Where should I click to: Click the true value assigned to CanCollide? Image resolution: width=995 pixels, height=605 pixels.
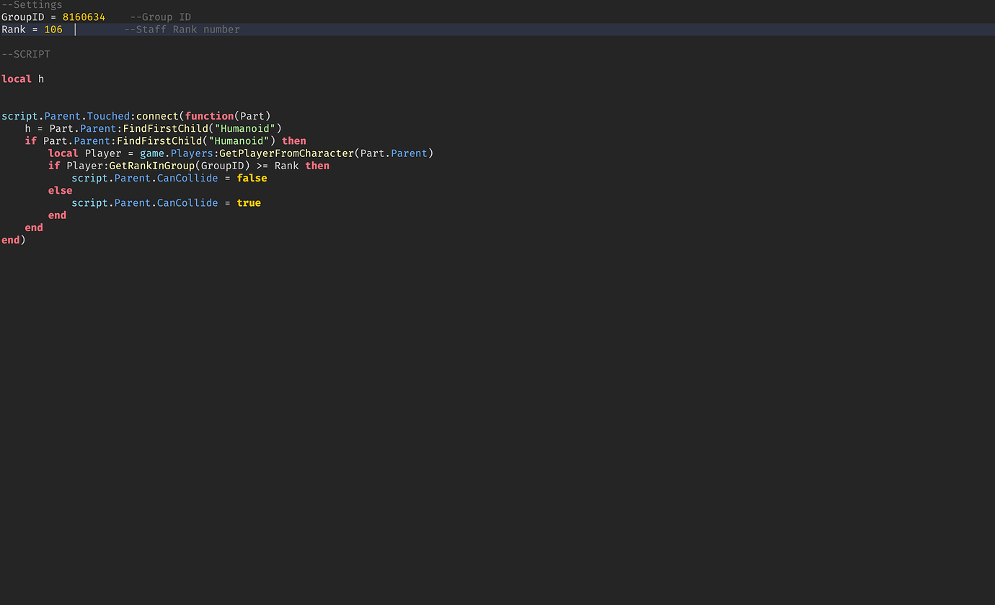point(249,202)
